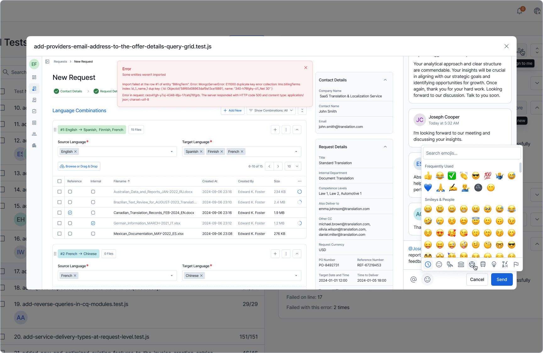Image resolution: width=543 pixels, height=353 pixels.
Task: Collapse the #2 French to Chinese section
Action: [297, 254]
